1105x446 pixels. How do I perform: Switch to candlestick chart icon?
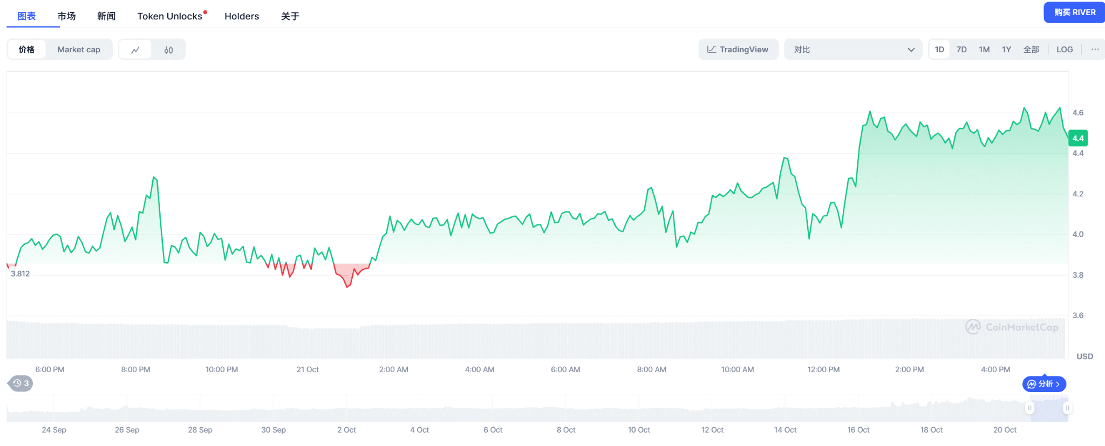pyautogui.click(x=168, y=50)
